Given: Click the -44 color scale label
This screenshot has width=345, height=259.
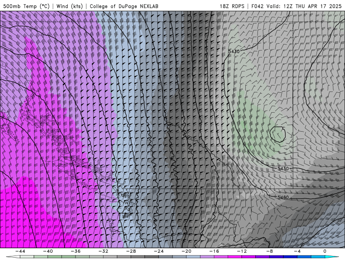Looking at the screenshot, I should [20, 251].
